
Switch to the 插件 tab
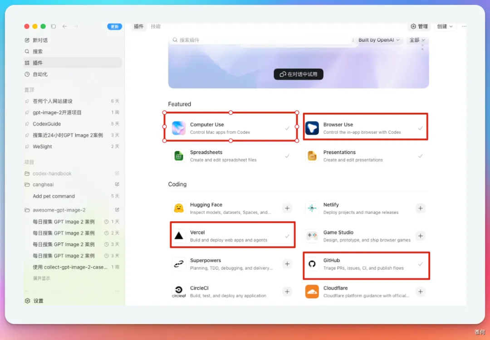(x=139, y=27)
